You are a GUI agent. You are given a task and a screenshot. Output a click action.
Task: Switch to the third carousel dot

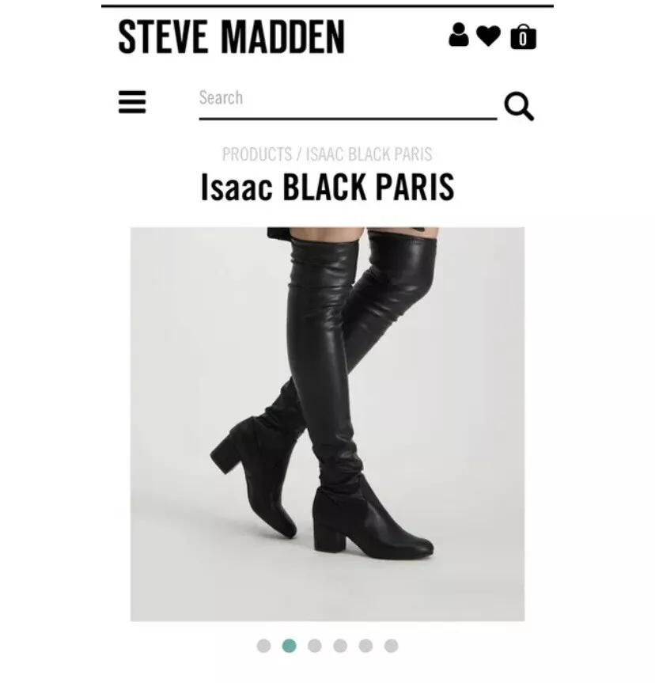pyautogui.click(x=314, y=646)
